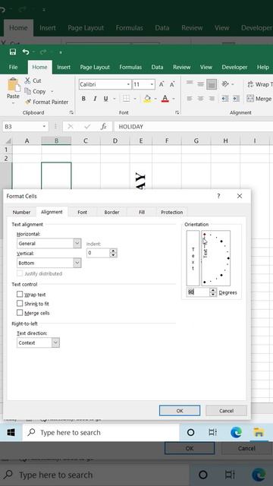Click the vertical Text orientation box
The height and width of the screenshot is (486, 273).
coord(193,258)
